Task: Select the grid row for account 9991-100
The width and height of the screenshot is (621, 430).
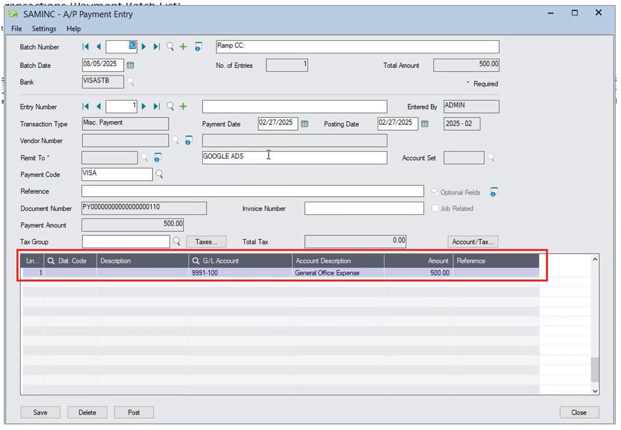Action: [208, 272]
